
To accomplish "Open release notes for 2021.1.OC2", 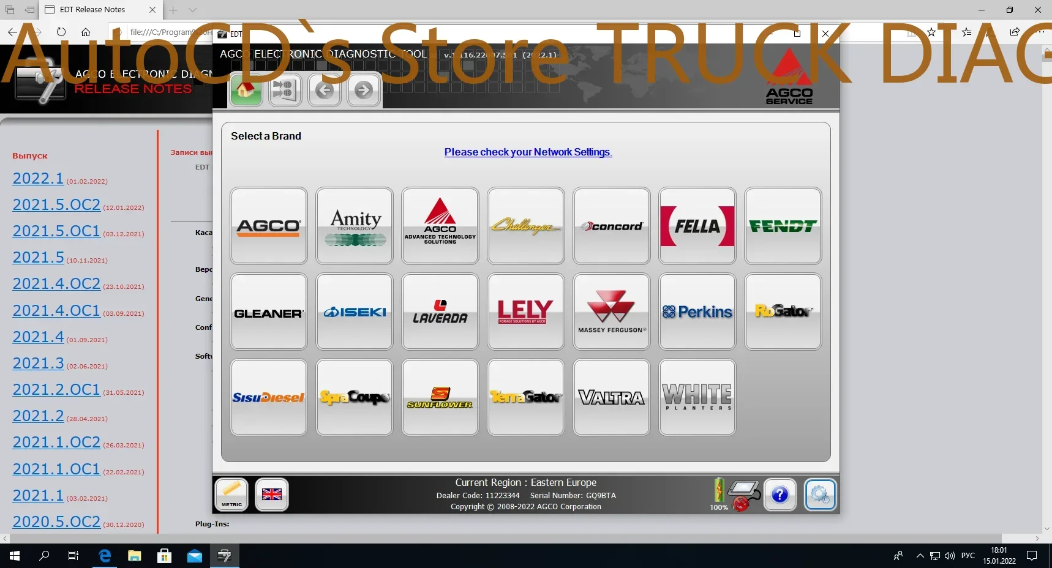I will [x=56, y=442].
